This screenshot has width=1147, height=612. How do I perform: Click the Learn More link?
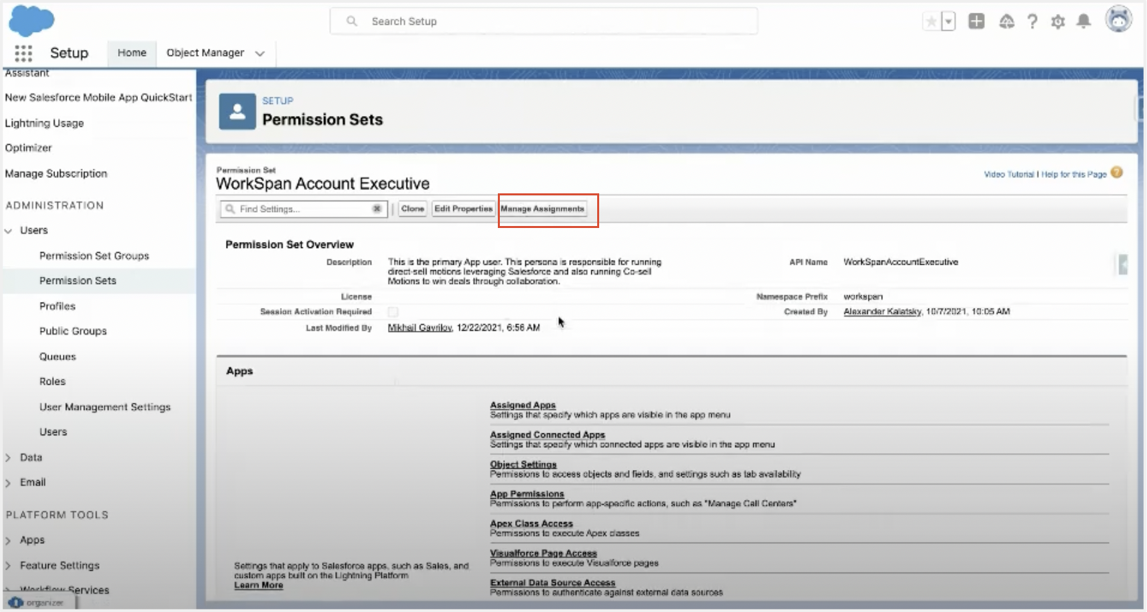tap(259, 585)
